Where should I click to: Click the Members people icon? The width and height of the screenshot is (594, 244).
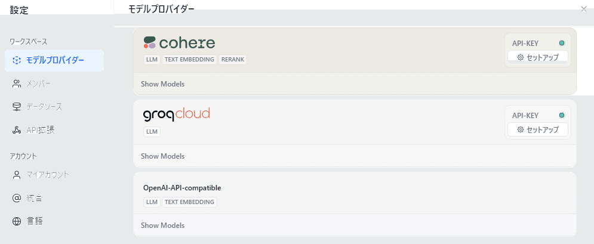point(17,84)
